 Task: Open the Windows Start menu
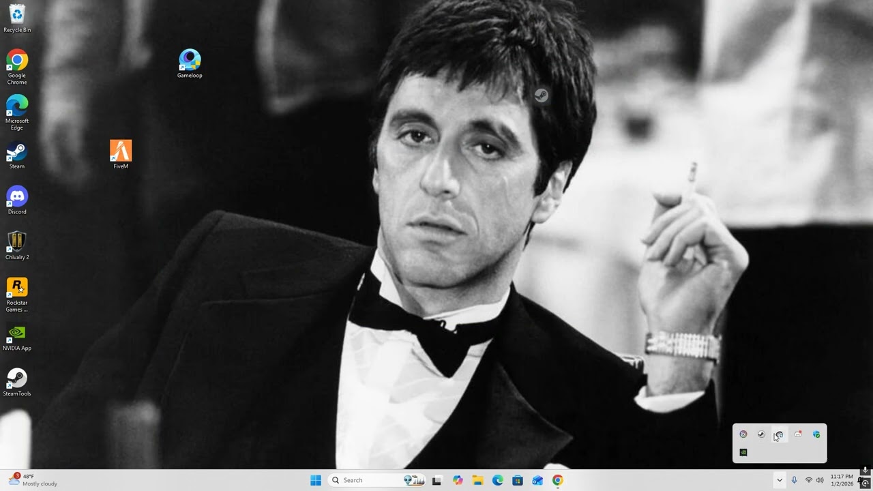315,480
